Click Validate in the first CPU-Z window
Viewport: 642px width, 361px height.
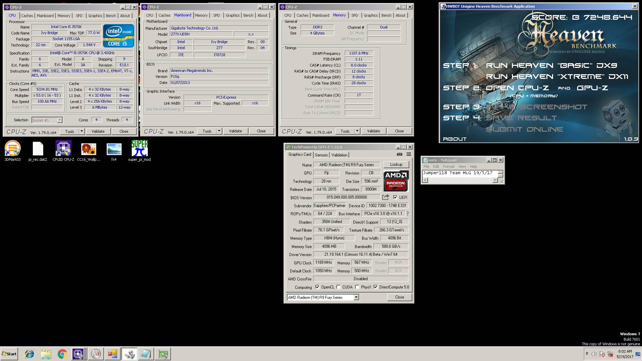coord(98,131)
